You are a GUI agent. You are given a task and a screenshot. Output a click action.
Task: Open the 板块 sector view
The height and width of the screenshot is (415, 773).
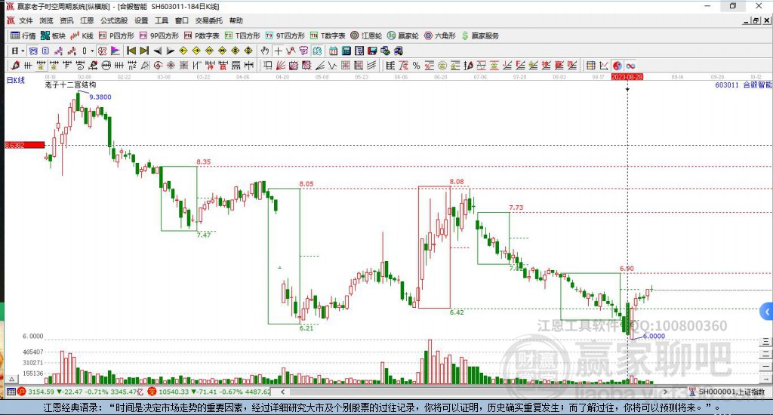pyautogui.click(x=54, y=35)
